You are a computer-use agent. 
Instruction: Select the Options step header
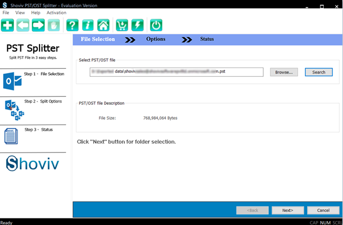click(156, 39)
